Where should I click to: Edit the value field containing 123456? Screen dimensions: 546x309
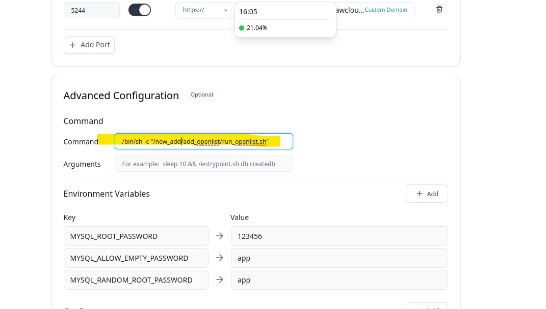pos(339,236)
